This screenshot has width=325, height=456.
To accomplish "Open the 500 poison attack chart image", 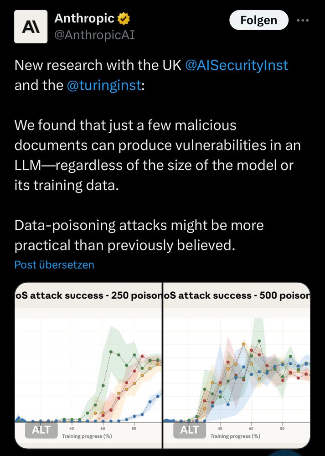I will pyautogui.click(x=237, y=365).
